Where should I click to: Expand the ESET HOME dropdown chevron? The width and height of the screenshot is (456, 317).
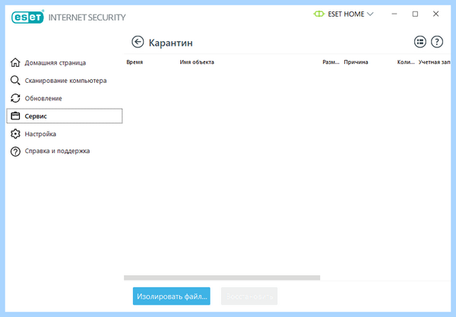370,14
